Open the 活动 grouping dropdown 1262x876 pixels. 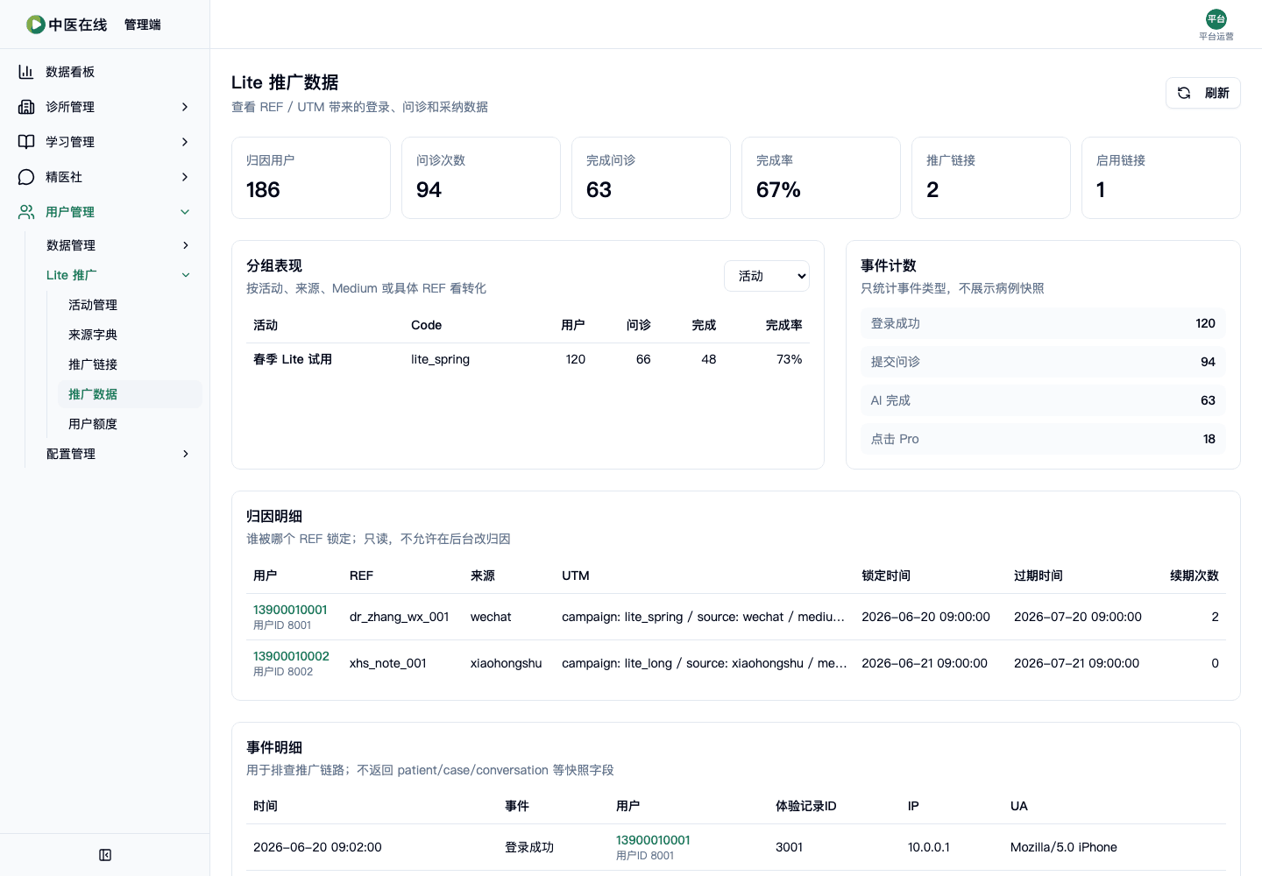click(767, 276)
